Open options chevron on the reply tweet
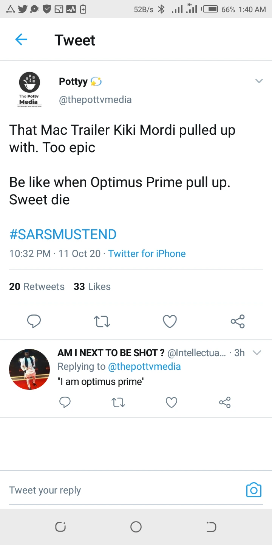This screenshot has width=272, height=545. pos(257,353)
